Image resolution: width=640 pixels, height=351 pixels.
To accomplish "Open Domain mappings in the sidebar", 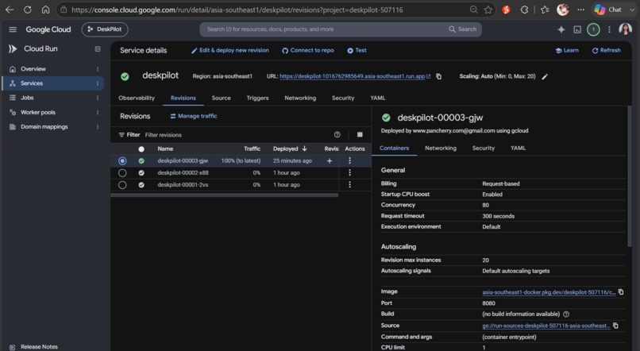I will (44, 126).
